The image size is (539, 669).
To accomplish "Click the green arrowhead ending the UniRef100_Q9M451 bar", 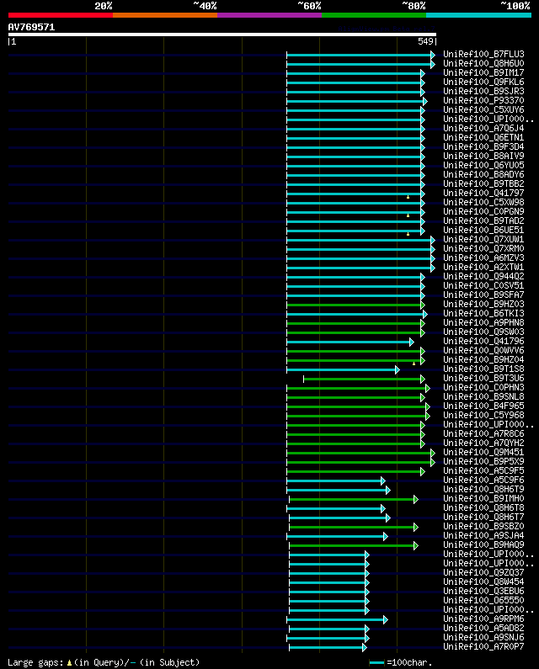I will coord(433,453).
